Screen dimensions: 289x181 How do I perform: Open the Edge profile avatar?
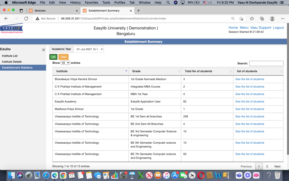pyautogui.click(x=272, y=18)
